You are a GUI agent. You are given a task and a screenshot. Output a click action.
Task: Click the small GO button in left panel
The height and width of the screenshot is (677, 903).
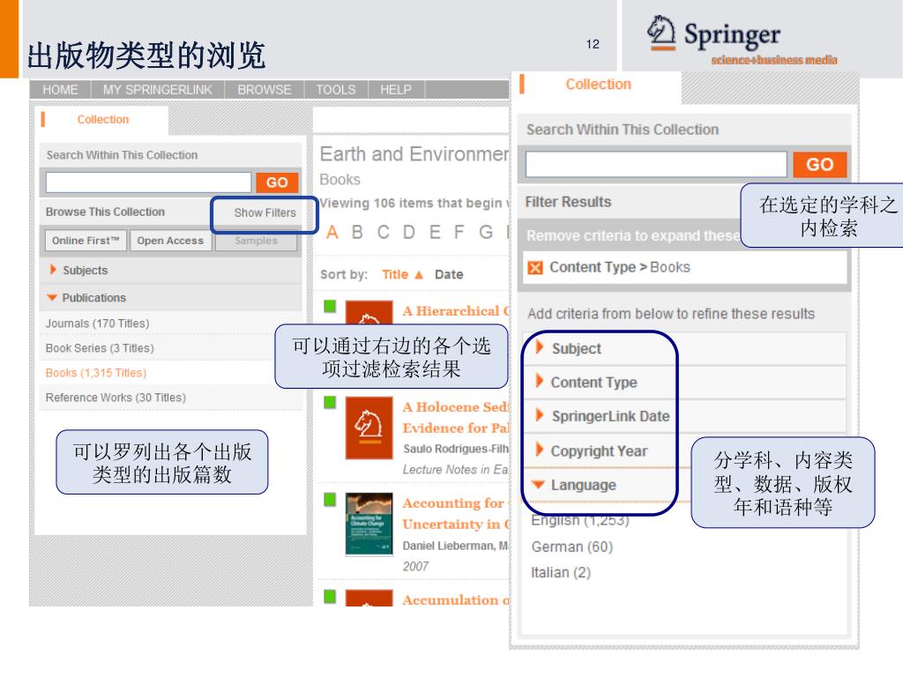point(277,182)
